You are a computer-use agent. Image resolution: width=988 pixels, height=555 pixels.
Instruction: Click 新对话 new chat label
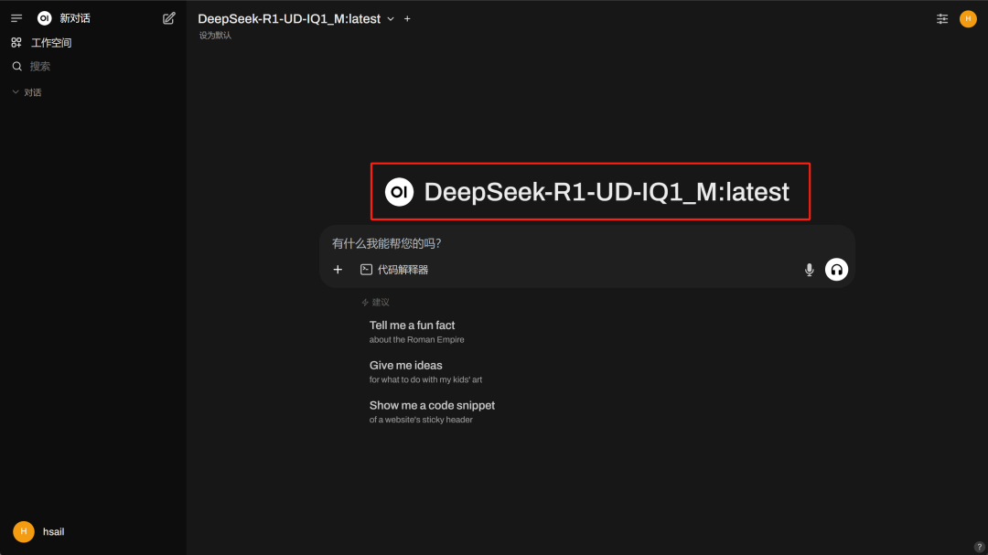[x=75, y=18]
